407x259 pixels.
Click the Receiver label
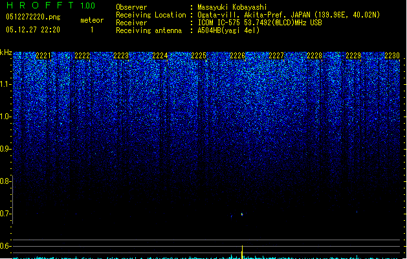(x=131, y=23)
